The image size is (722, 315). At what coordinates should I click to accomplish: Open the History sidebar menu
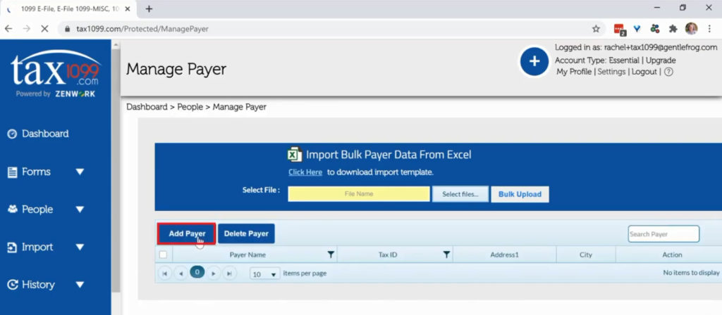[x=38, y=285]
